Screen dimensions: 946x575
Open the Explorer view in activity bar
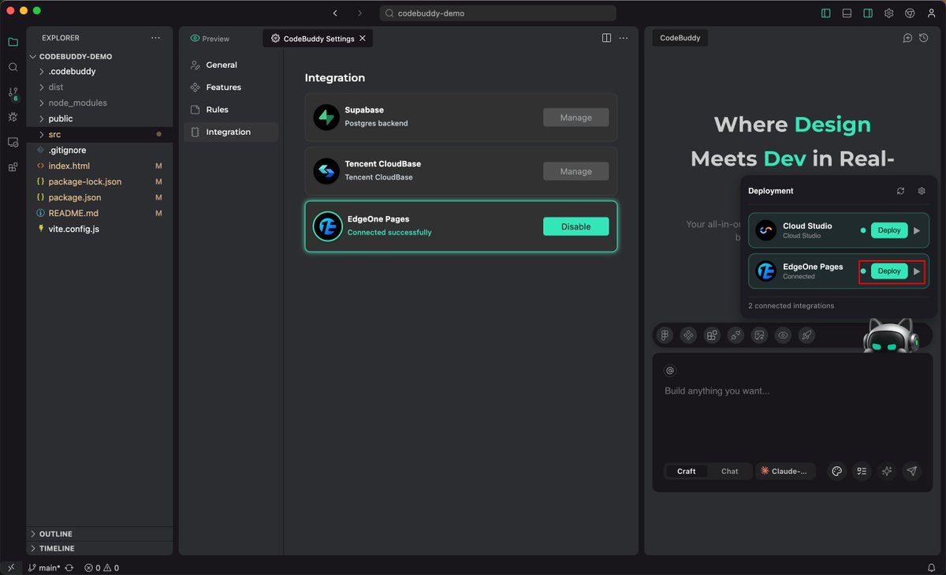coord(13,42)
